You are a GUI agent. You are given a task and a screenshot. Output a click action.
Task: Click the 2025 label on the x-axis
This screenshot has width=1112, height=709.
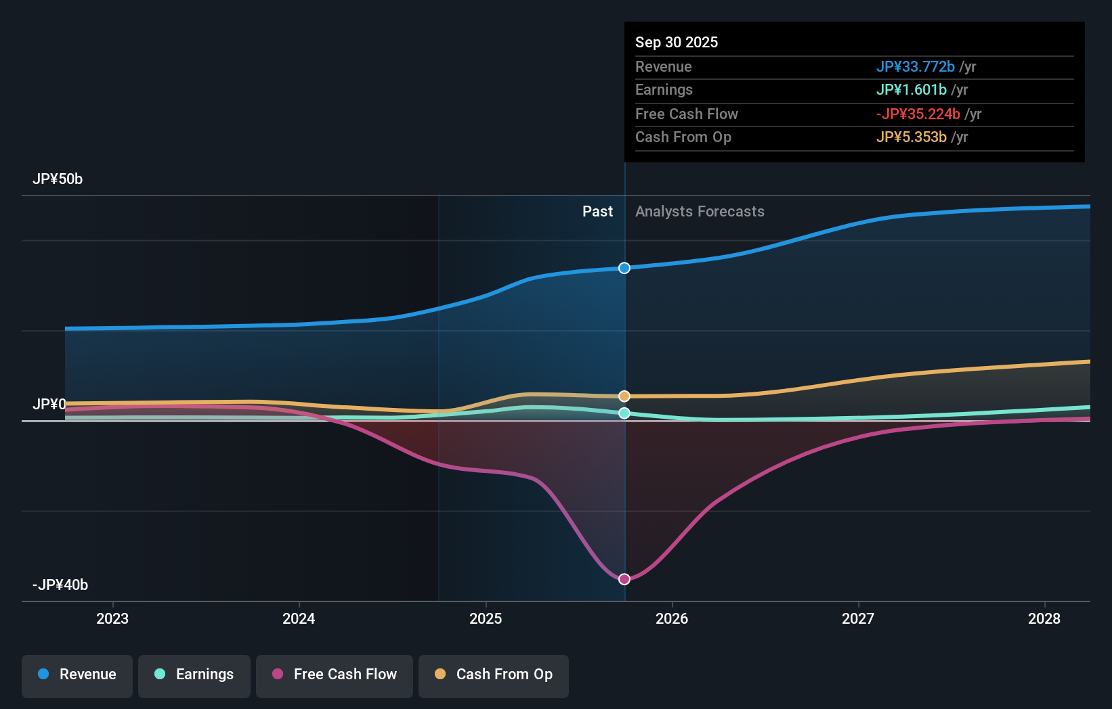coord(485,618)
